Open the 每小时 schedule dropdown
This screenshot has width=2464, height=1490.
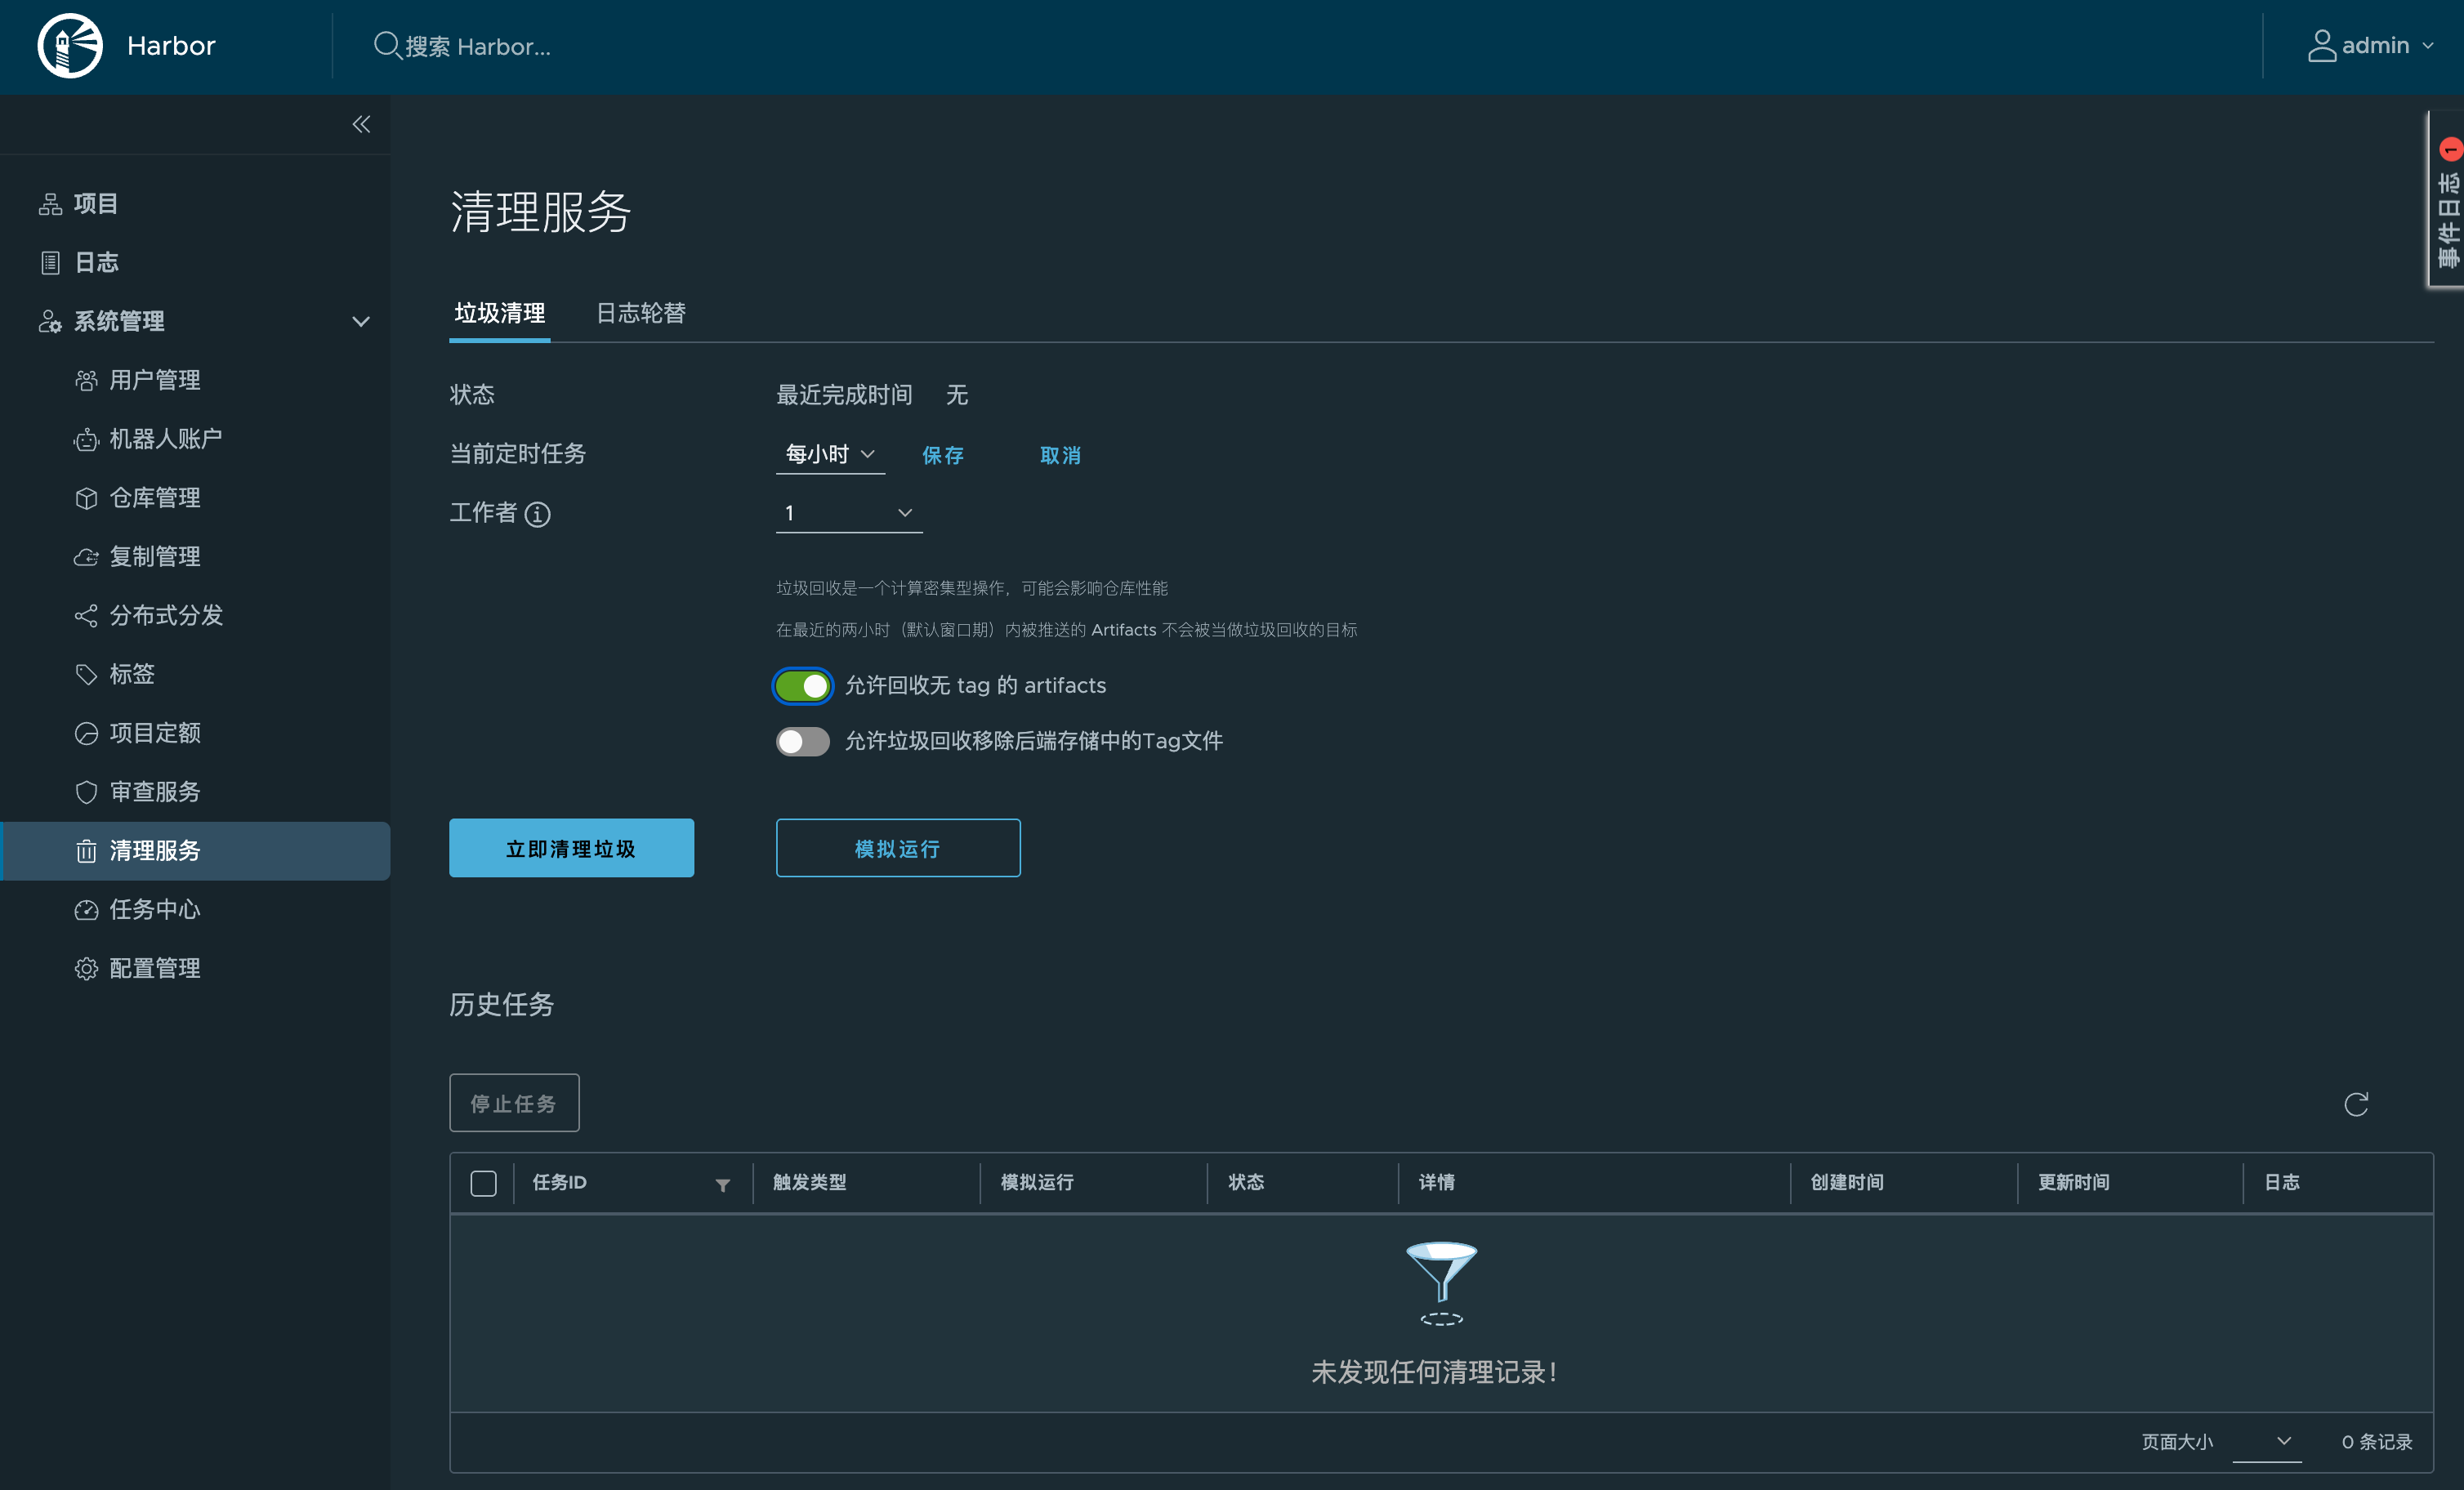[x=830, y=454]
